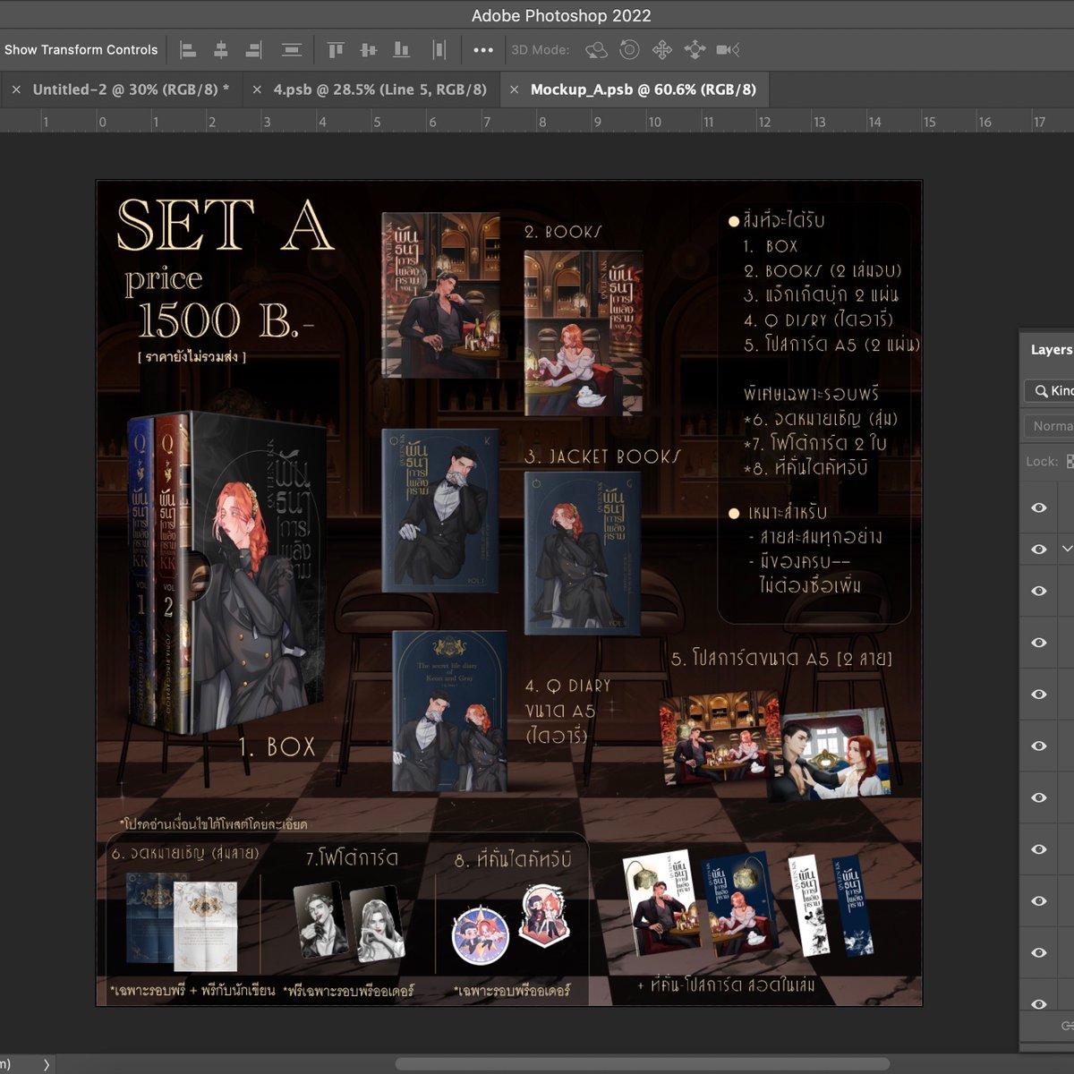Click Distribute horizontally icon before the three dots
The width and height of the screenshot is (1074, 1074).
pos(439,50)
